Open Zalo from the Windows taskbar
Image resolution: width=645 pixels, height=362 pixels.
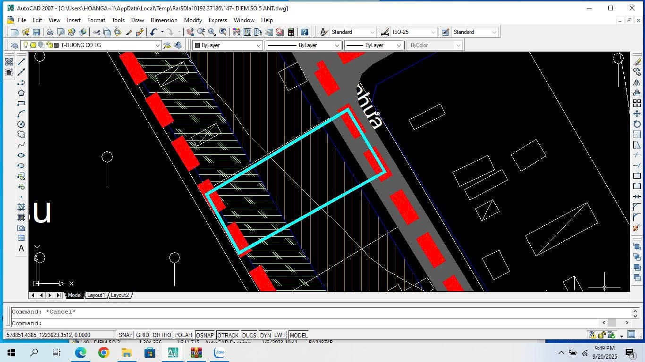(220, 353)
